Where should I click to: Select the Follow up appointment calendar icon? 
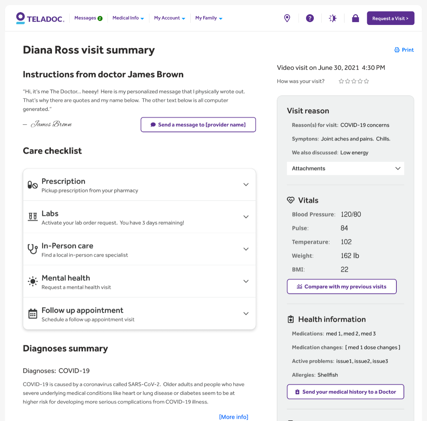click(32, 314)
